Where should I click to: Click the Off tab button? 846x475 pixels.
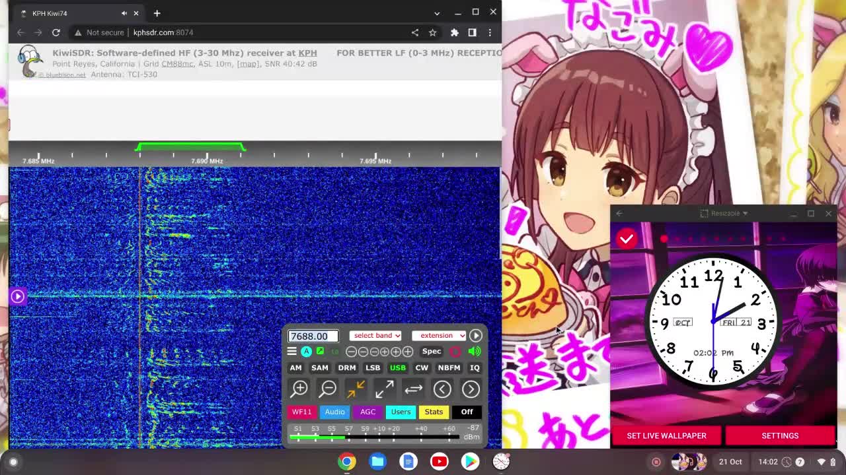pyautogui.click(x=467, y=412)
